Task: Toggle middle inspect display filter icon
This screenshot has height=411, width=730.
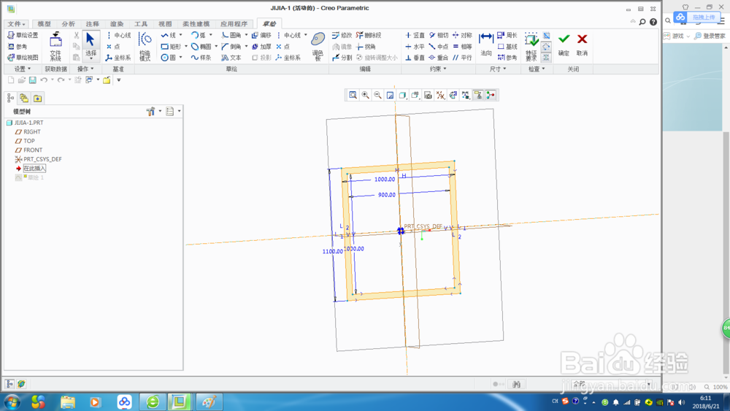Action: click(x=546, y=47)
